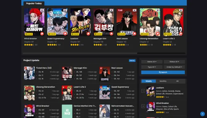Click the blue Search button
Screen dimensions: 207x118
tap(163, 72)
